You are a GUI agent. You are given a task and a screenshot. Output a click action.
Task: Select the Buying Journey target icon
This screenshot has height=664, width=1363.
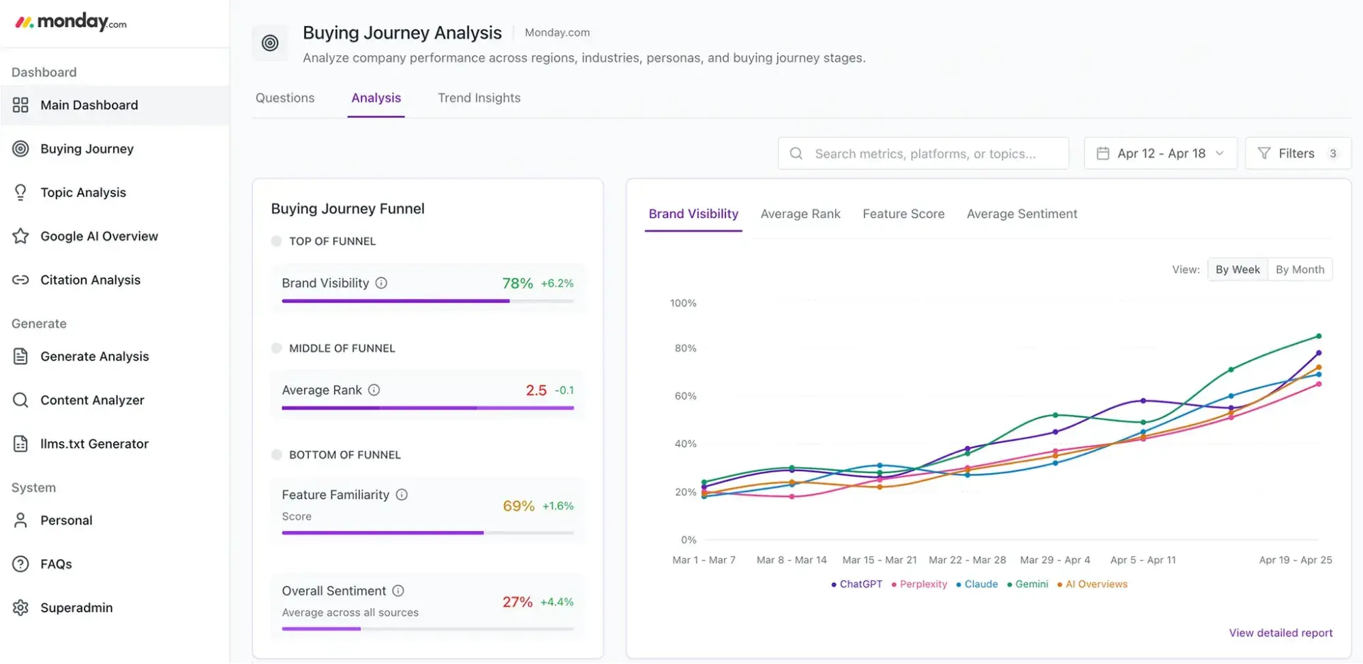point(20,149)
